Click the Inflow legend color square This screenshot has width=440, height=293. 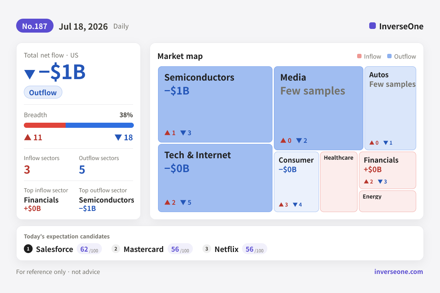(359, 56)
